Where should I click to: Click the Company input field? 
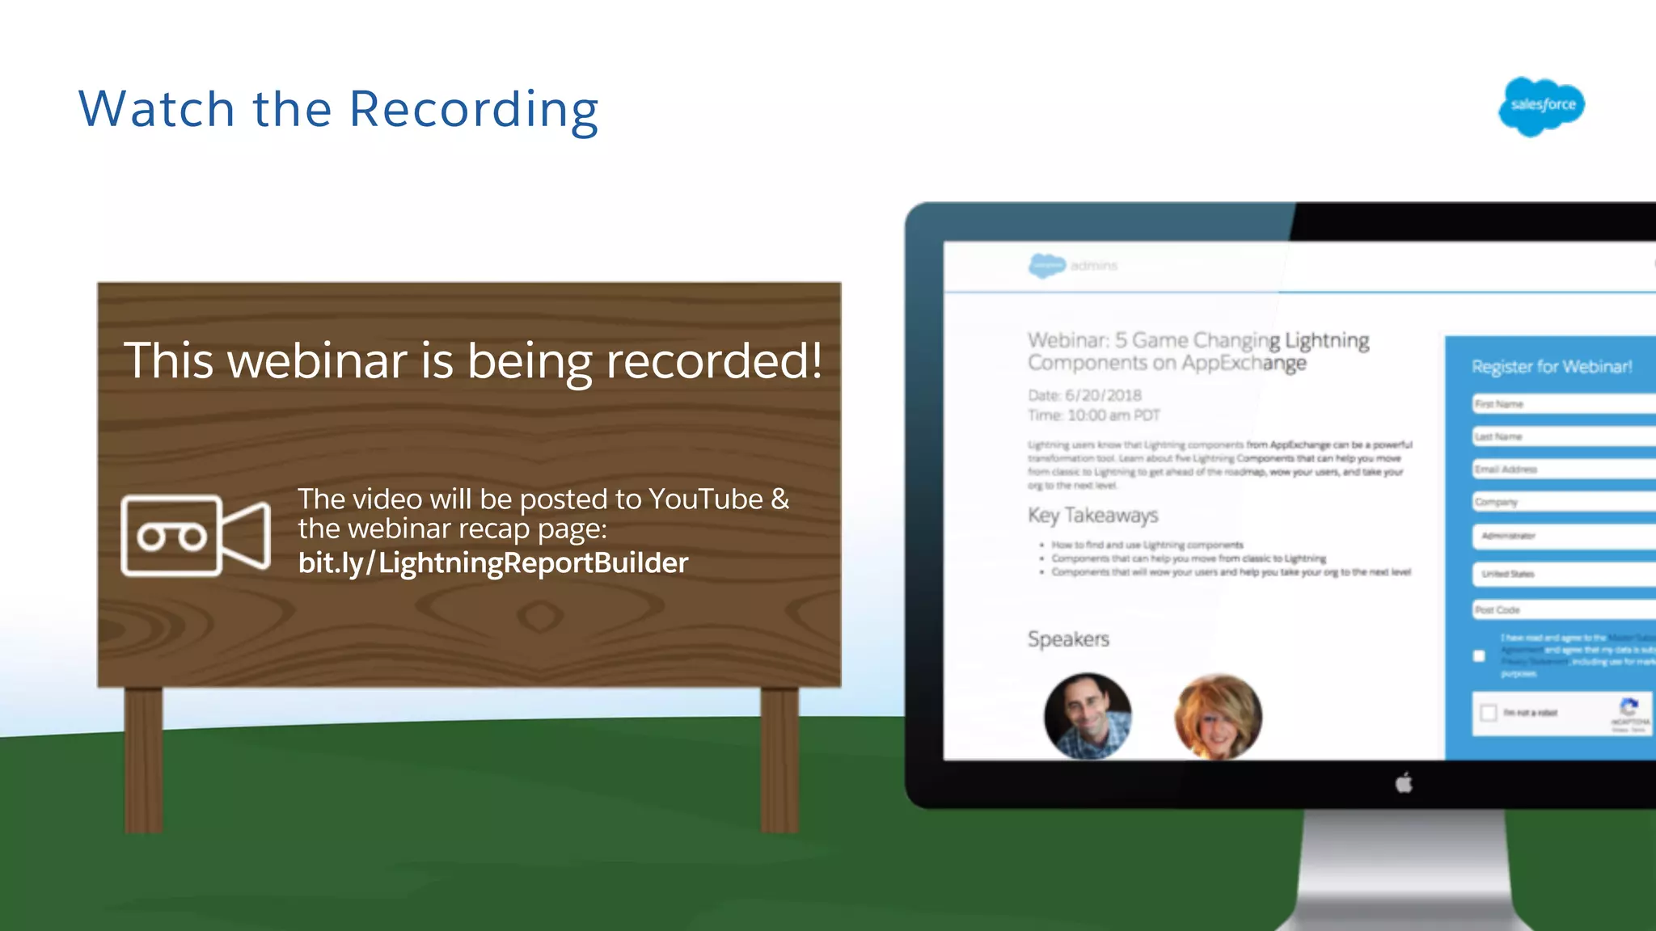(x=1564, y=502)
